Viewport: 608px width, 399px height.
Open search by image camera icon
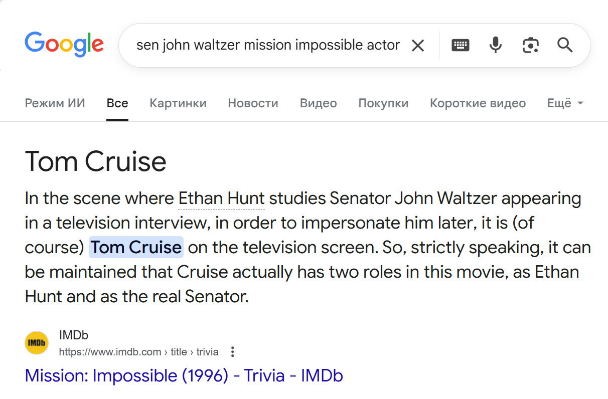(x=530, y=45)
